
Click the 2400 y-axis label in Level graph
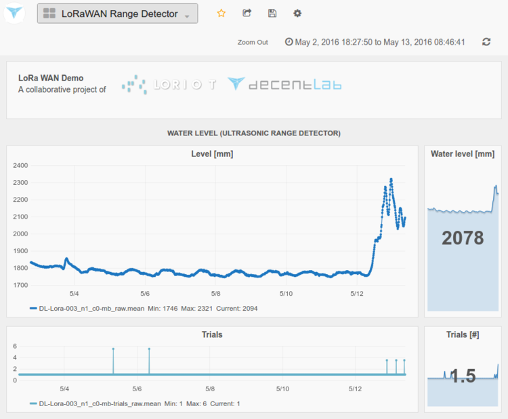click(x=20, y=165)
